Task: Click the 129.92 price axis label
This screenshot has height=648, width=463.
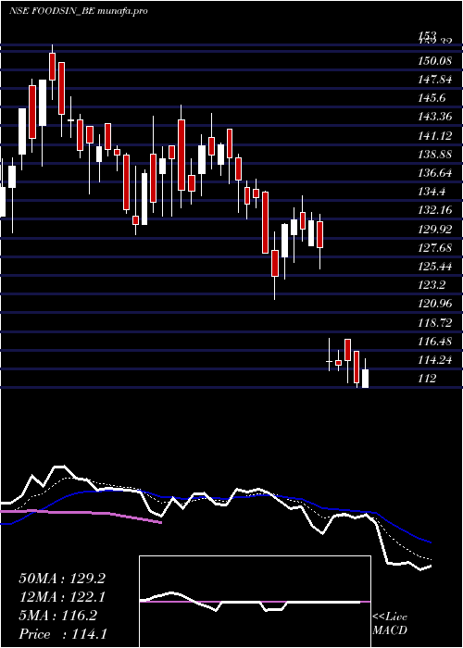Action: pyautogui.click(x=434, y=229)
